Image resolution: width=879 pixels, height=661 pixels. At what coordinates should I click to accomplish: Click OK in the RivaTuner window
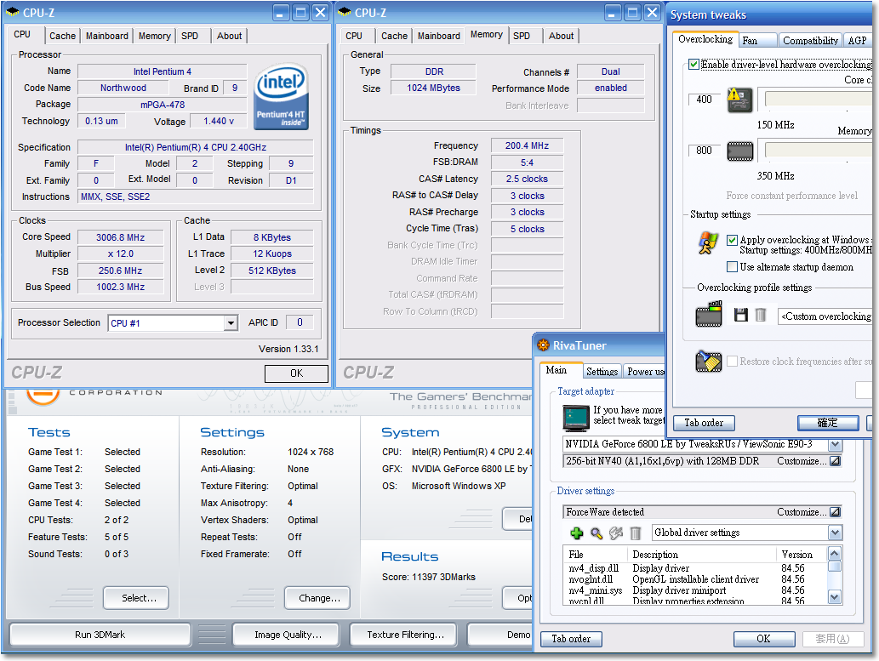click(764, 639)
